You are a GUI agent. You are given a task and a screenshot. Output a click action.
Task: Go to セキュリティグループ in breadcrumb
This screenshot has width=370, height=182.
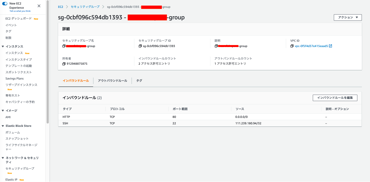[85, 7]
